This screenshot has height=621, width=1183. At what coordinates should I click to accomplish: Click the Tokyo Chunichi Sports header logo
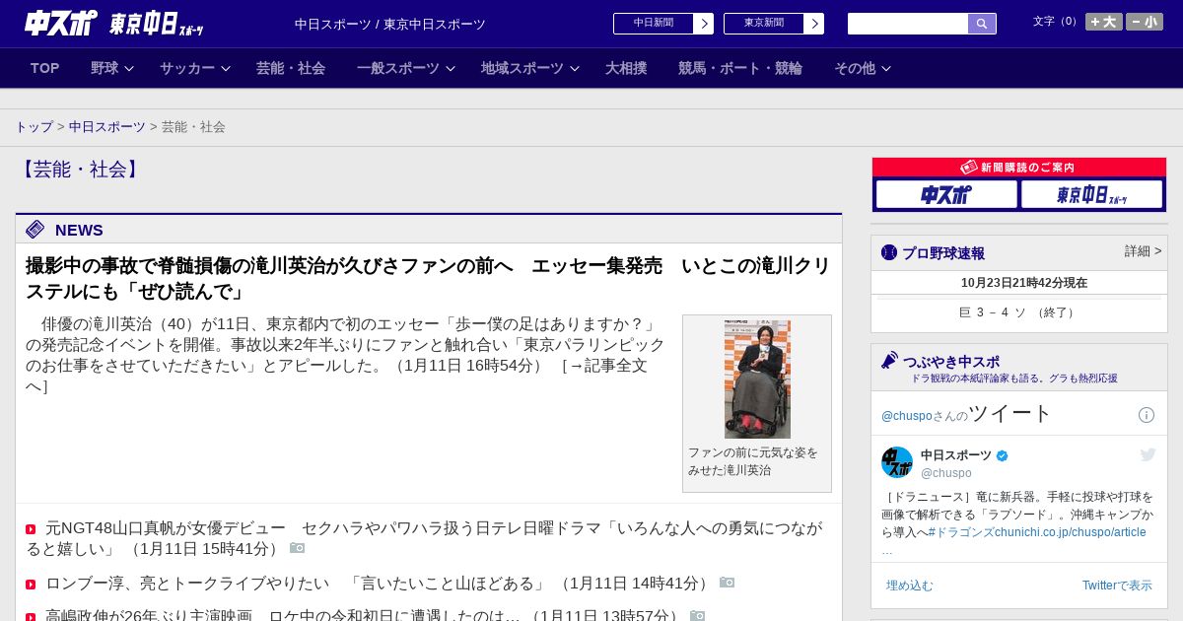(x=156, y=24)
